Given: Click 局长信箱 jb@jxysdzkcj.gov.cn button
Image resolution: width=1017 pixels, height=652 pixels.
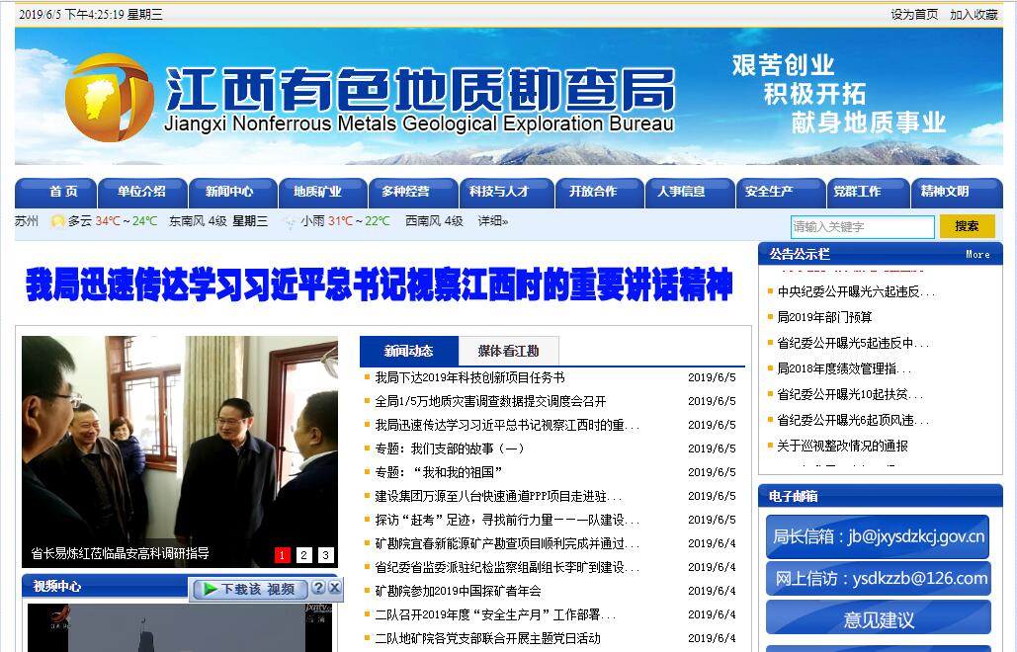Looking at the screenshot, I should pyautogui.click(x=878, y=536).
